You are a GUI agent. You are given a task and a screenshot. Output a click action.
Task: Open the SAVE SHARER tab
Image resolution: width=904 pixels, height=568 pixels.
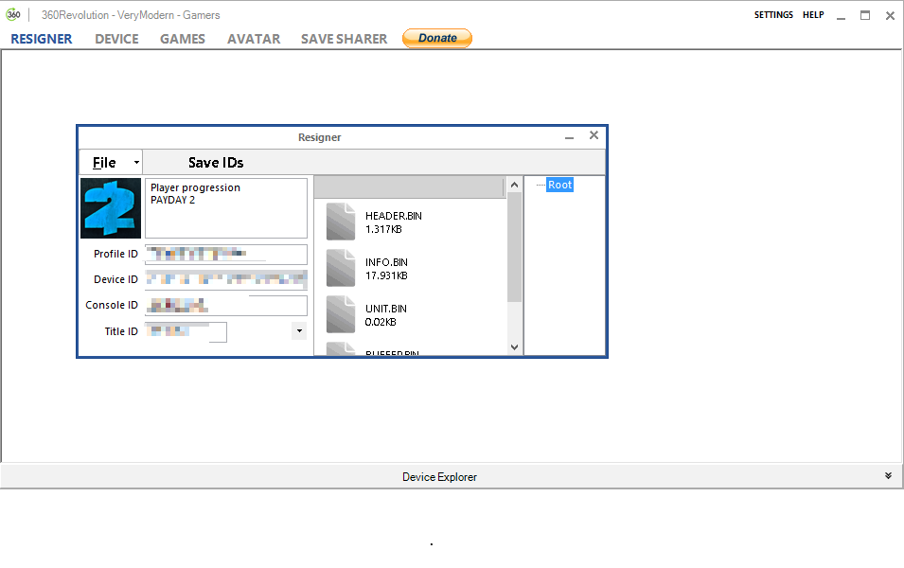click(x=344, y=39)
